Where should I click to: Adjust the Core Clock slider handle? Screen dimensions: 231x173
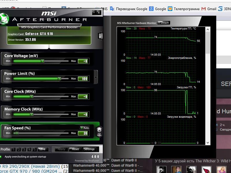[32, 97]
